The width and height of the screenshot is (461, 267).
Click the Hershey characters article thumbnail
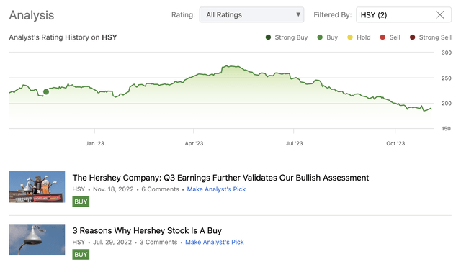37,187
